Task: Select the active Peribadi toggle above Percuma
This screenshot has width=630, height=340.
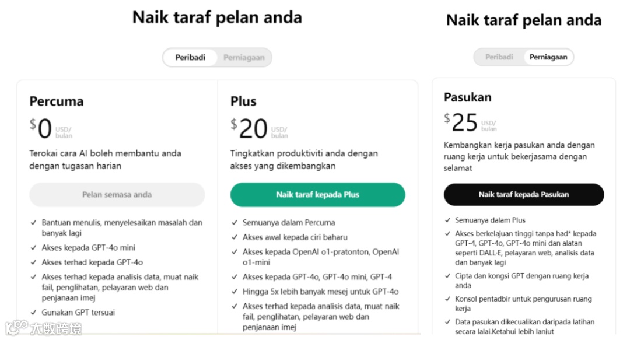Action: [190, 58]
